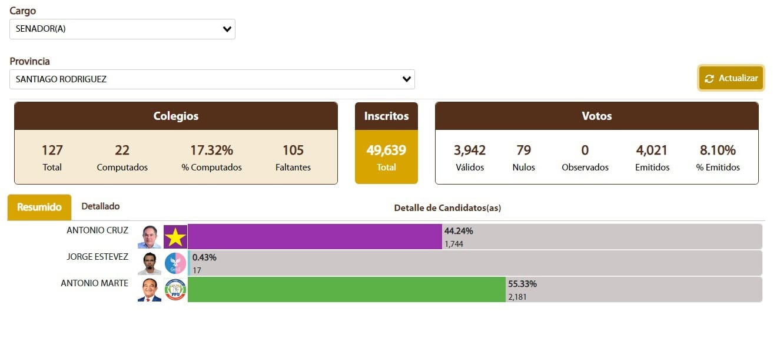Click the green Antonio Marte vote bar

347,290
